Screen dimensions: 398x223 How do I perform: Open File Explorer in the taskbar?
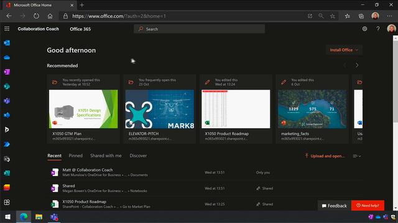pos(39,217)
